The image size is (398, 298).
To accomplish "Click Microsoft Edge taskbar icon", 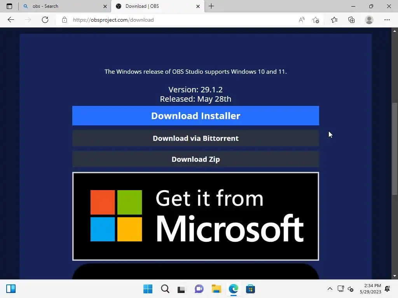I will pos(233,289).
